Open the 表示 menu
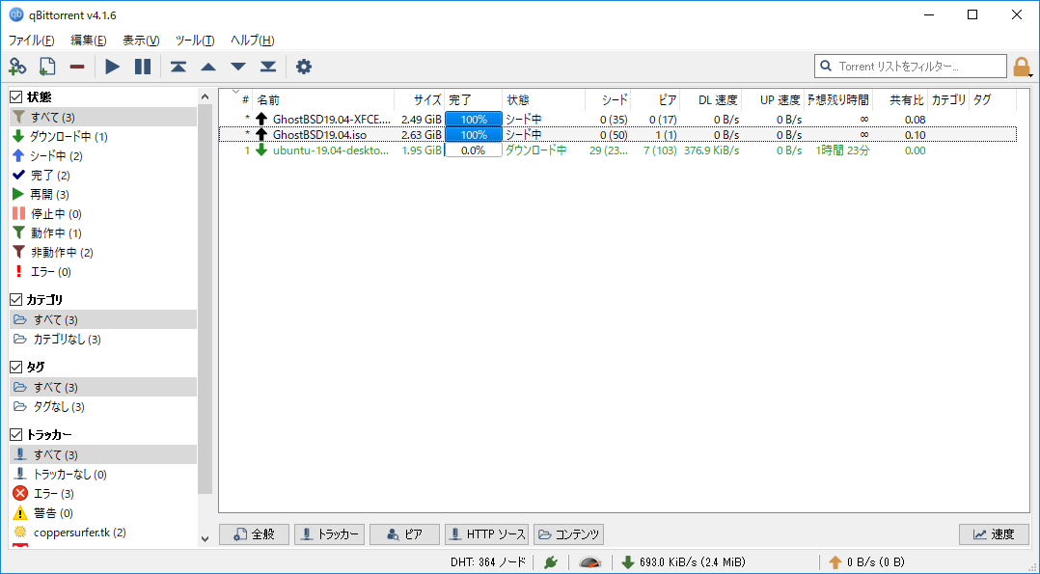1040x574 pixels. coord(141,41)
